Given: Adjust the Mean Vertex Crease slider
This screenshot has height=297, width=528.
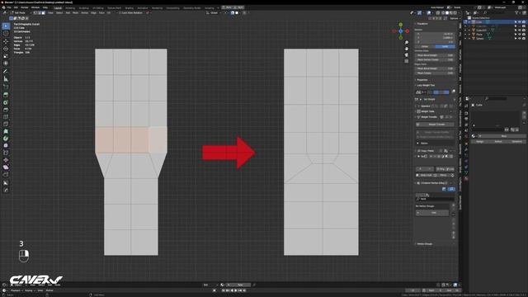Looking at the screenshot, I should (x=435, y=59).
